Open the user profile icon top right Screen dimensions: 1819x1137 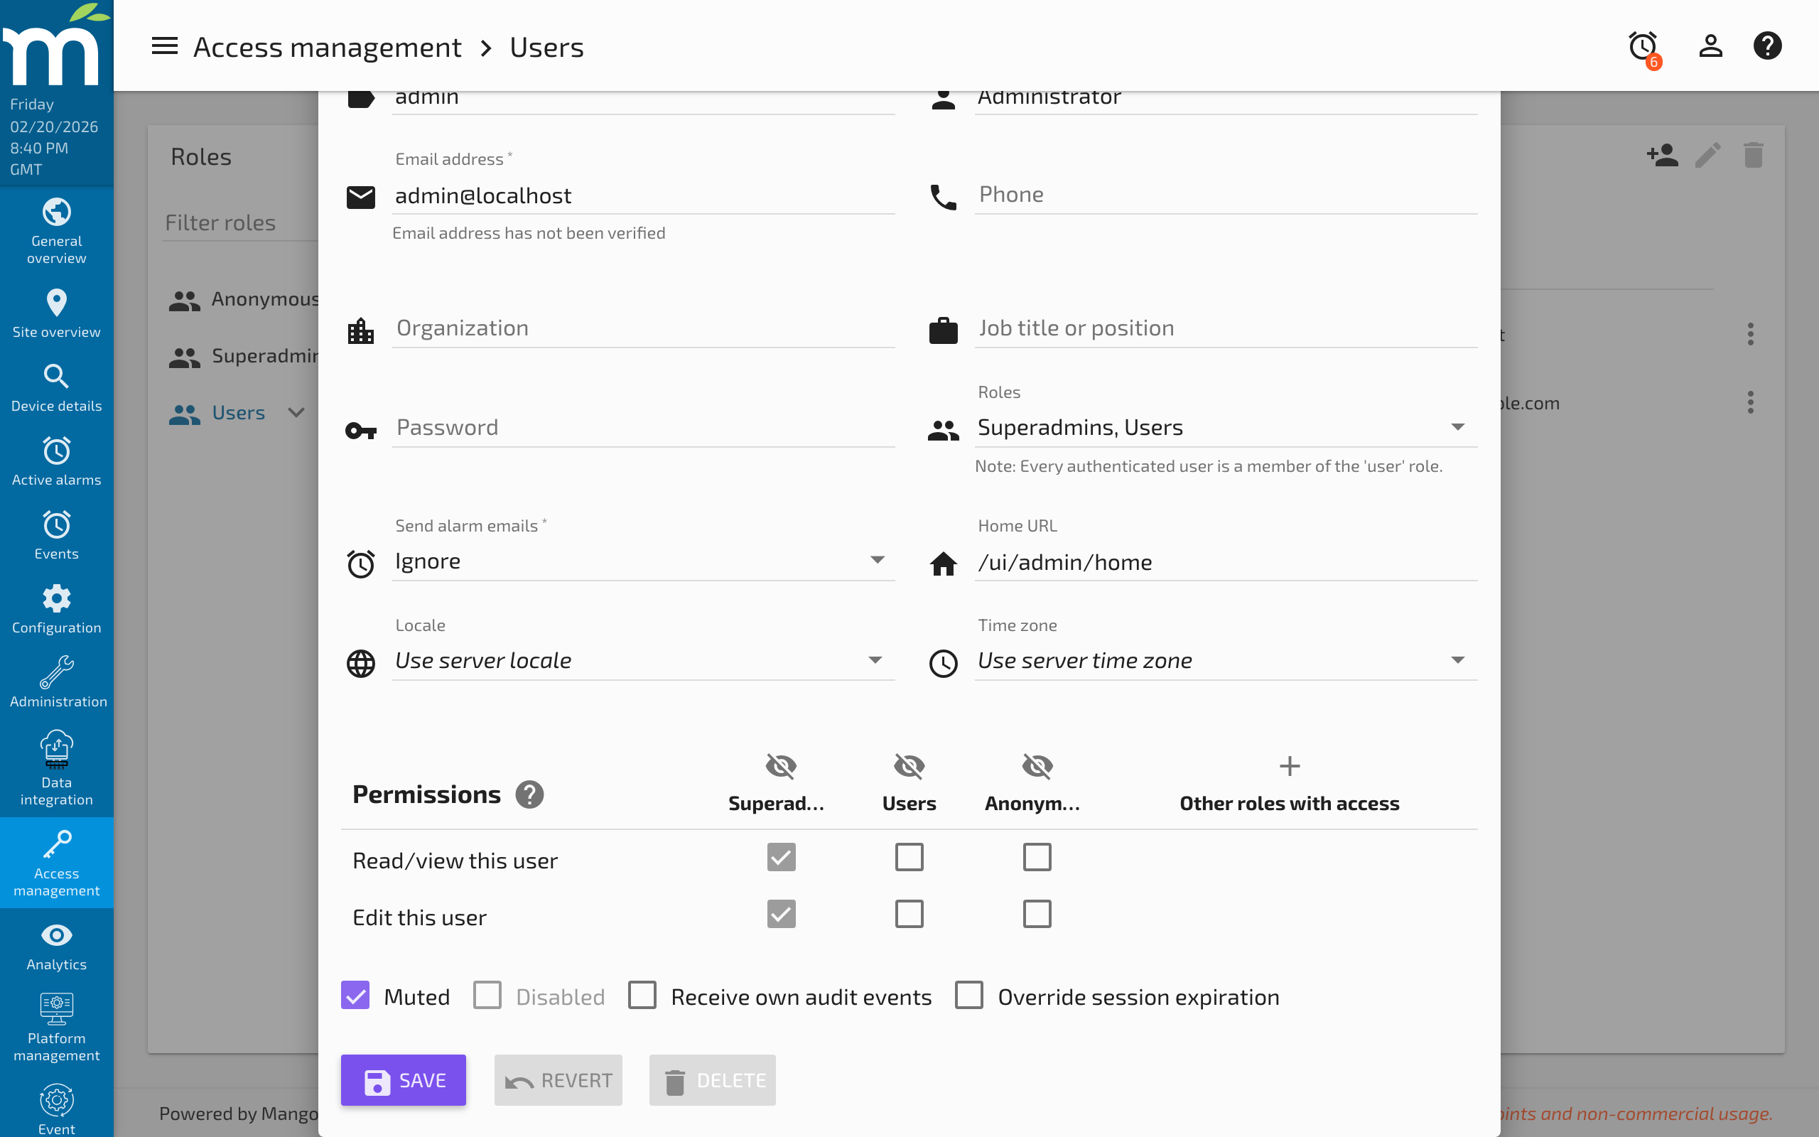[x=1710, y=46]
